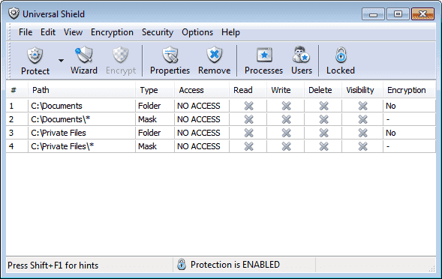Open Properties for the selected item

pyautogui.click(x=170, y=61)
